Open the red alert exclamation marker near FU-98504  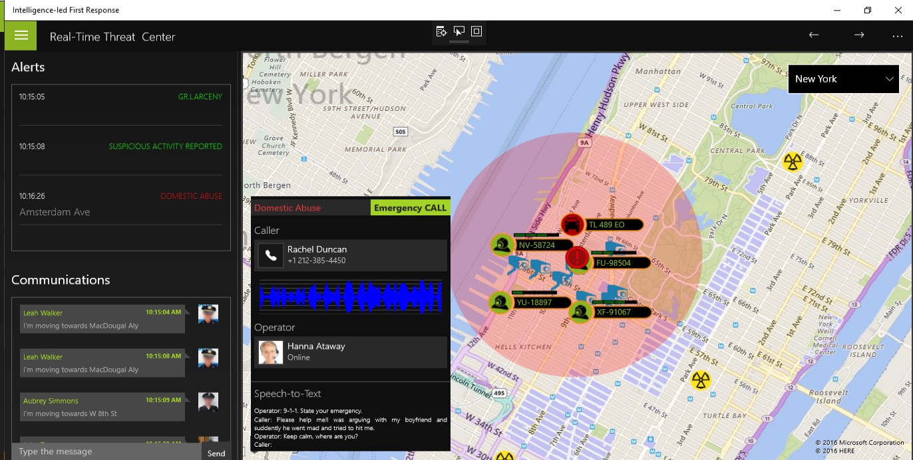click(x=578, y=258)
